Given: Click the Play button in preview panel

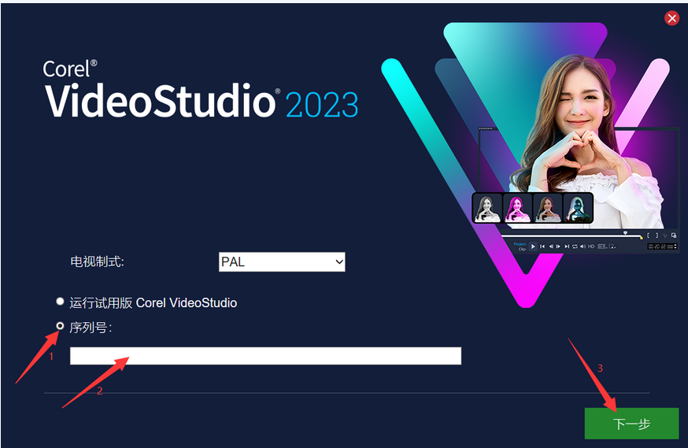Looking at the screenshot, I should pos(533,246).
